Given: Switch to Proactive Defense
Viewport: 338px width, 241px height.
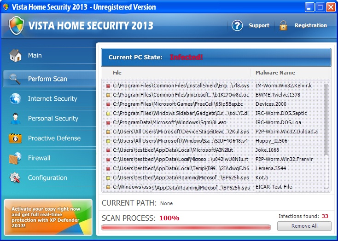Looking at the screenshot, I should coord(49,138).
